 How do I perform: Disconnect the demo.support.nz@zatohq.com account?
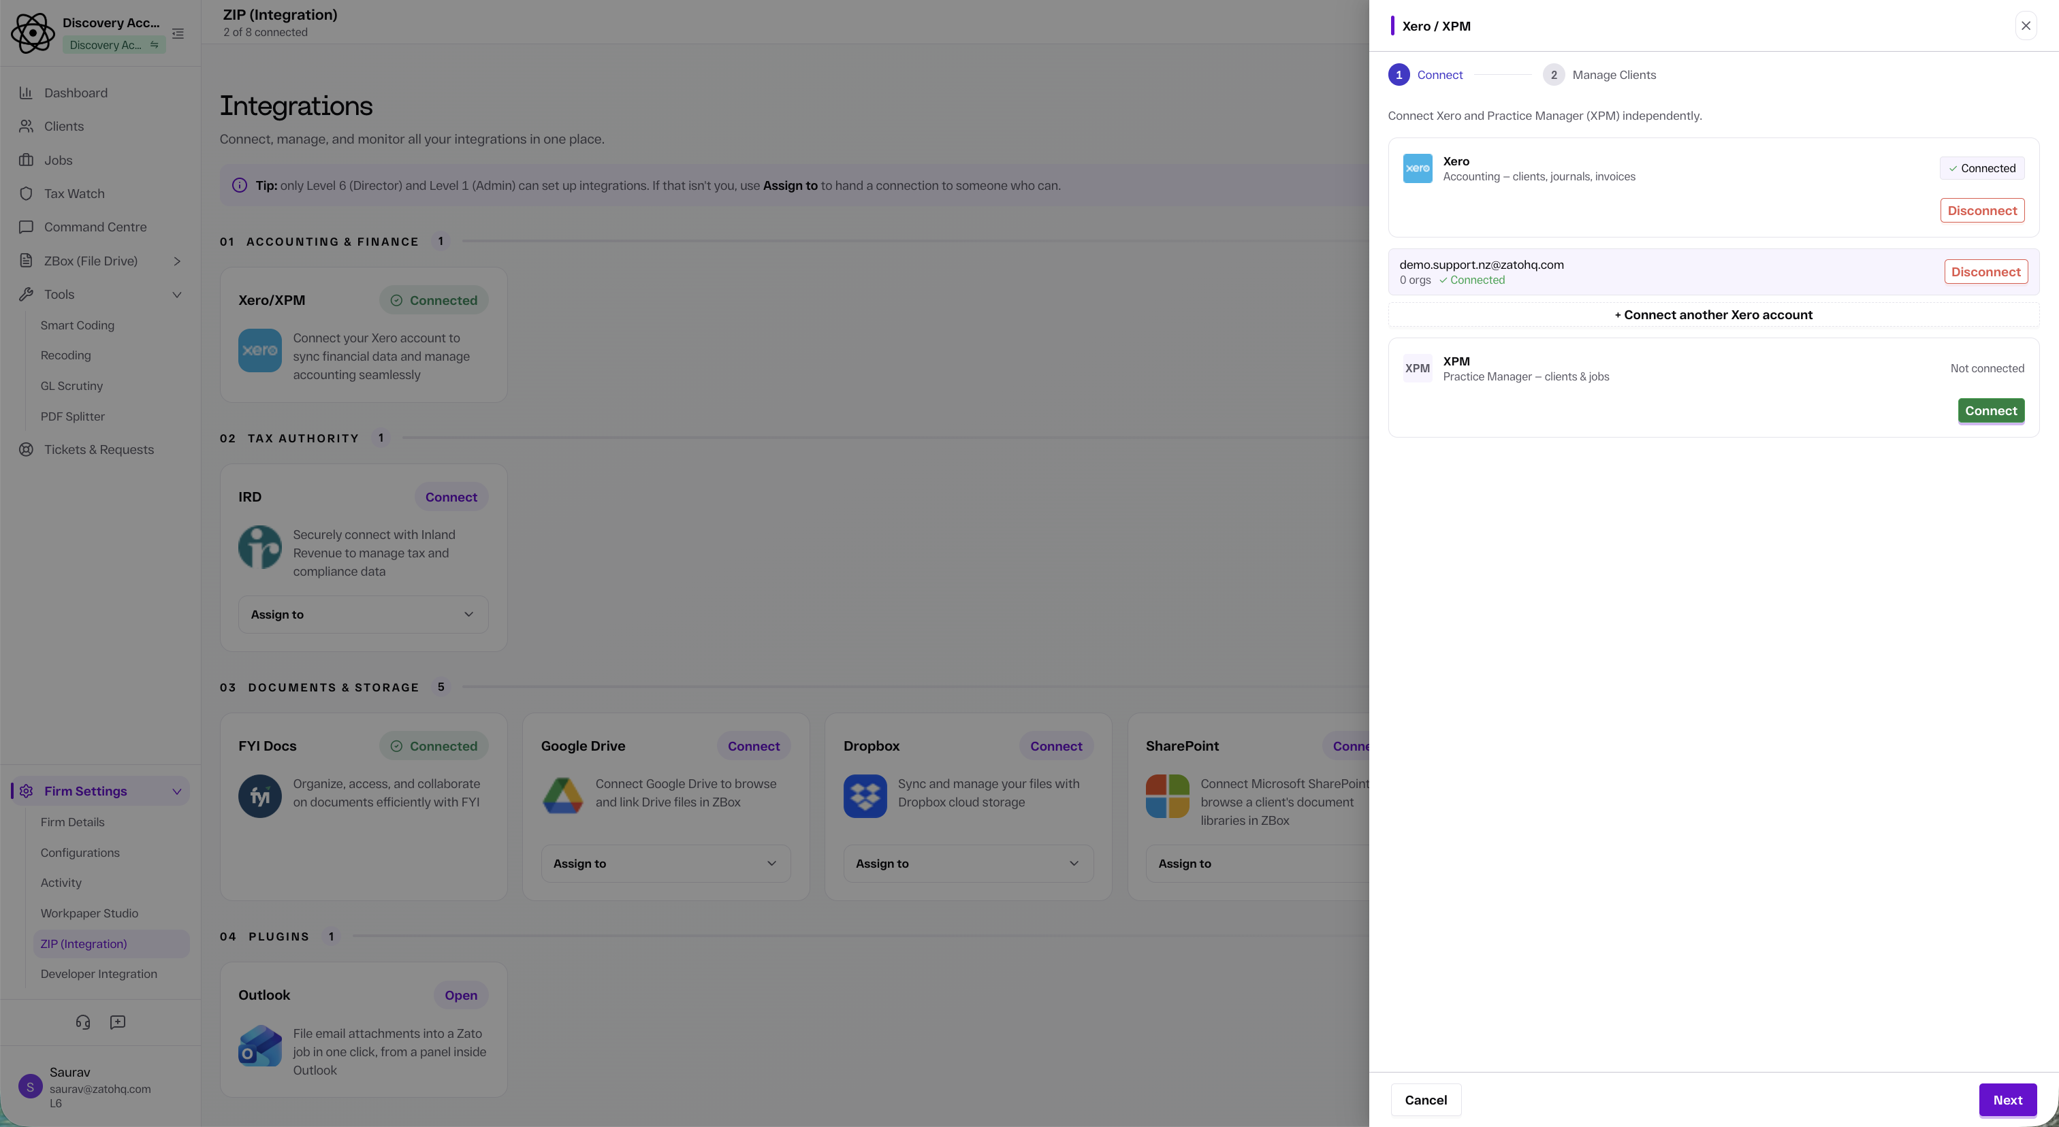click(1985, 272)
